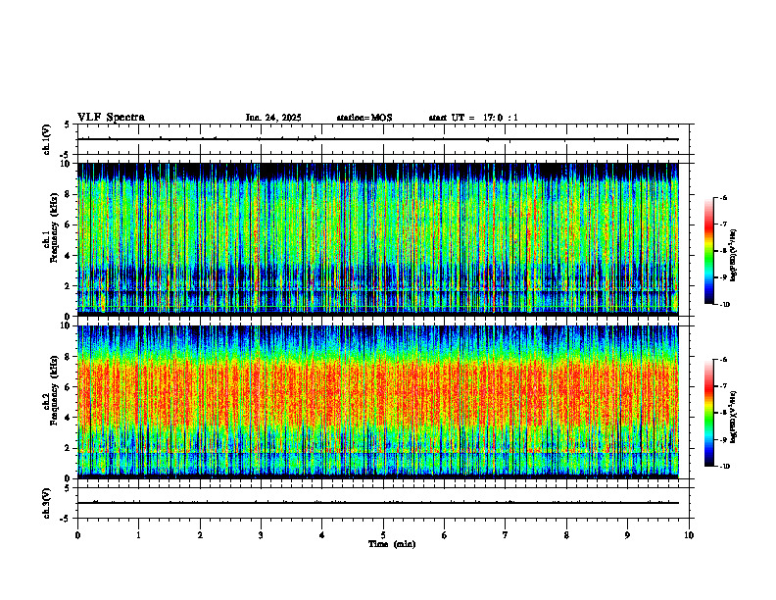776x600 pixels.
Task: Click the ch.1(V) waveform strip
Action: coord(383,139)
